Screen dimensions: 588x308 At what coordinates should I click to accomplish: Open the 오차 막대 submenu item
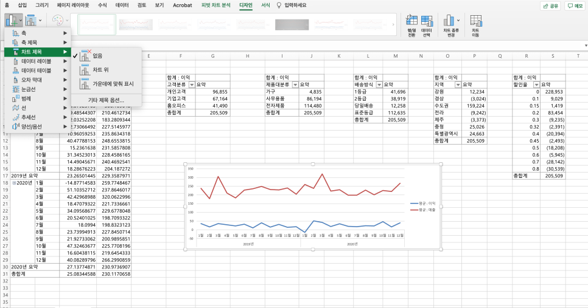click(x=38, y=80)
